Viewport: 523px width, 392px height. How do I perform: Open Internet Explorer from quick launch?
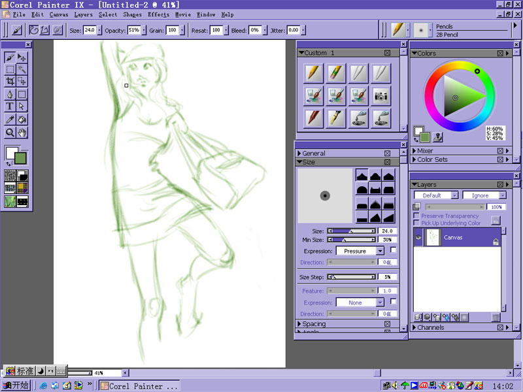(43, 385)
